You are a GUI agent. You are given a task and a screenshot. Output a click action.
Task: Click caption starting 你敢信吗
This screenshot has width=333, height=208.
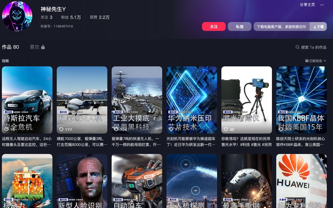(x=247, y=142)
